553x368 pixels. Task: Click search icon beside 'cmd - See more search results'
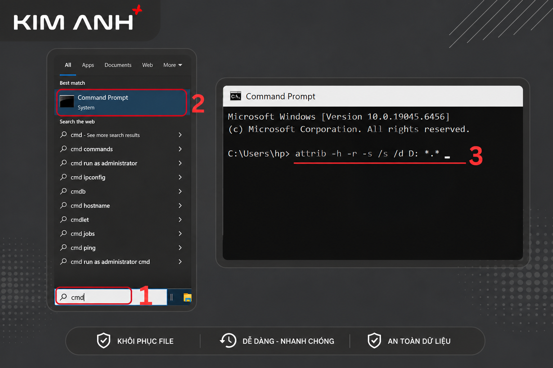(64, 134)
